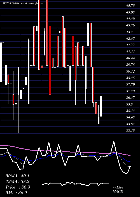140x197 pixels.
Task: Click inside the Live MACD inset chart
Action: pos(77,183)
